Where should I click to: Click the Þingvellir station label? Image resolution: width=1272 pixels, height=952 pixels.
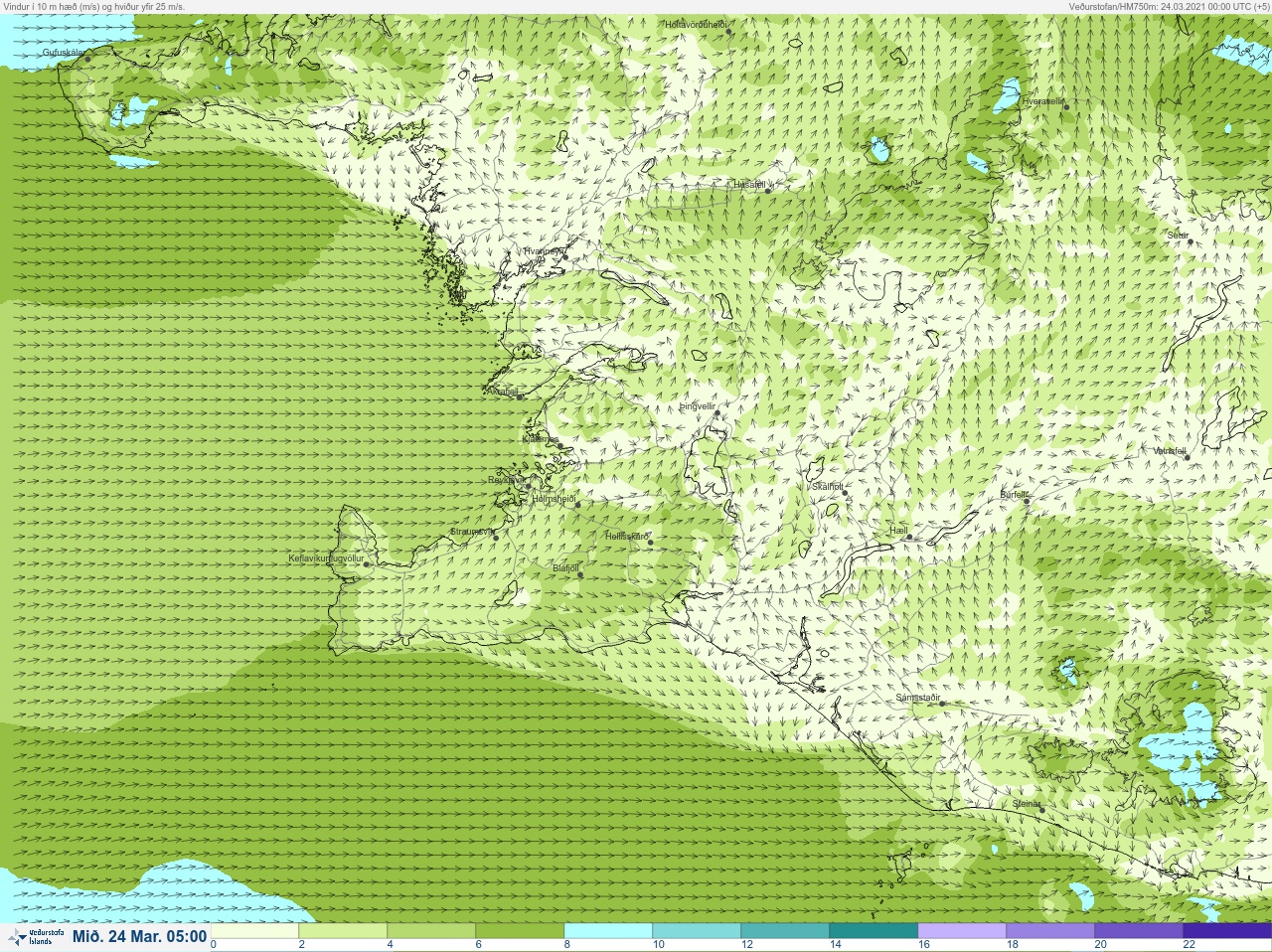tap(698, 406)
